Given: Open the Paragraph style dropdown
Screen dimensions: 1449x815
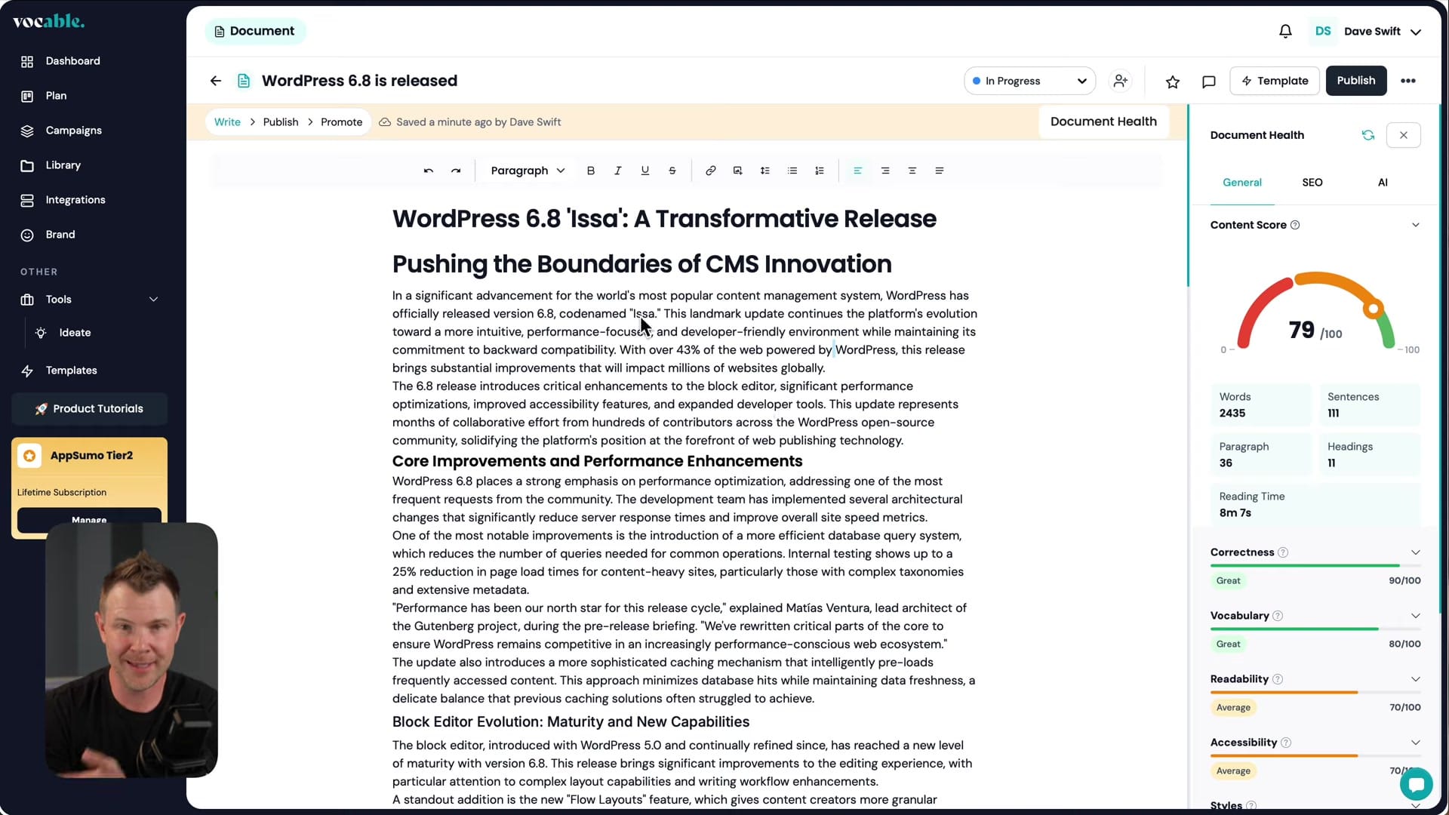Looking at the screenshot, I should (528, 171).
